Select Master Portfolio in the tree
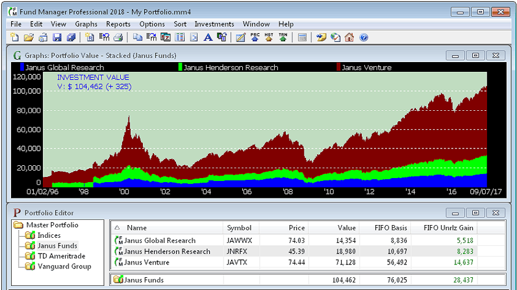This screenshot has height=290, width=517. [x=52, y=225]
